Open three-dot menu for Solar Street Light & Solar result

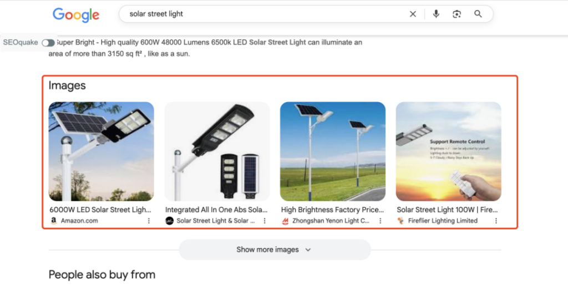(265, 221)
